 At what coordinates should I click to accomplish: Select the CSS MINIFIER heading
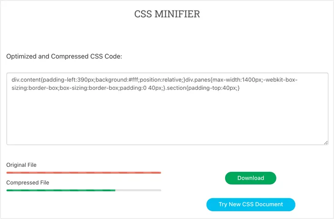tap(167, 14)
